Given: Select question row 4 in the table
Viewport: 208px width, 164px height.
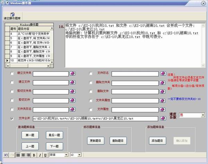Looking at the screenshot, I should (x=28, y=34).
